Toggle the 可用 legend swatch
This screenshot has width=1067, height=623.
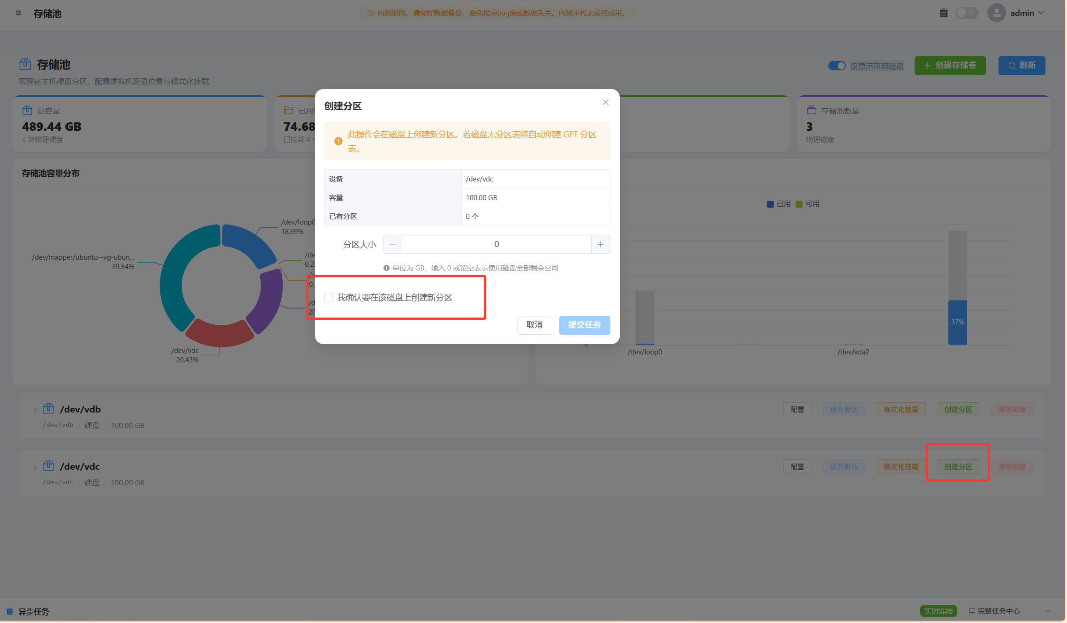799,204
